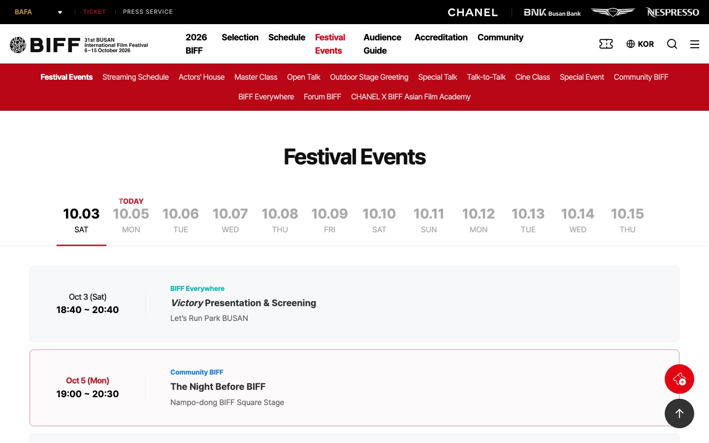Open the Festival Events main menu

coord(330,44)
